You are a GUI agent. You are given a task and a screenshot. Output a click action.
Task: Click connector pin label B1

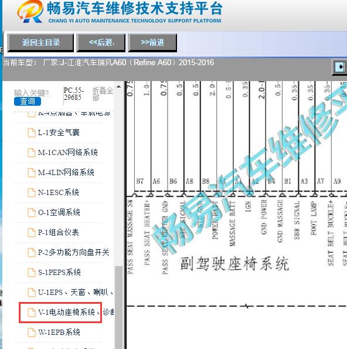287,182
